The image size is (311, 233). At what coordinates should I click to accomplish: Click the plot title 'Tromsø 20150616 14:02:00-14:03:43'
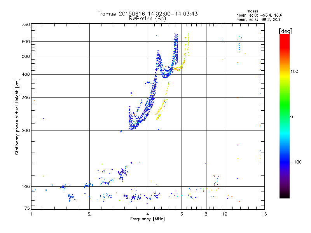(147, 14)
